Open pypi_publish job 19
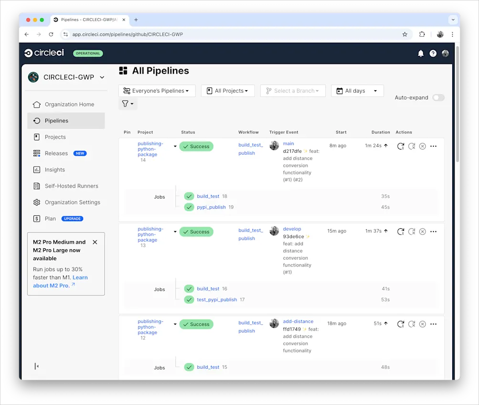Screen dimensions: 479x405 click(x=211, y=207)
